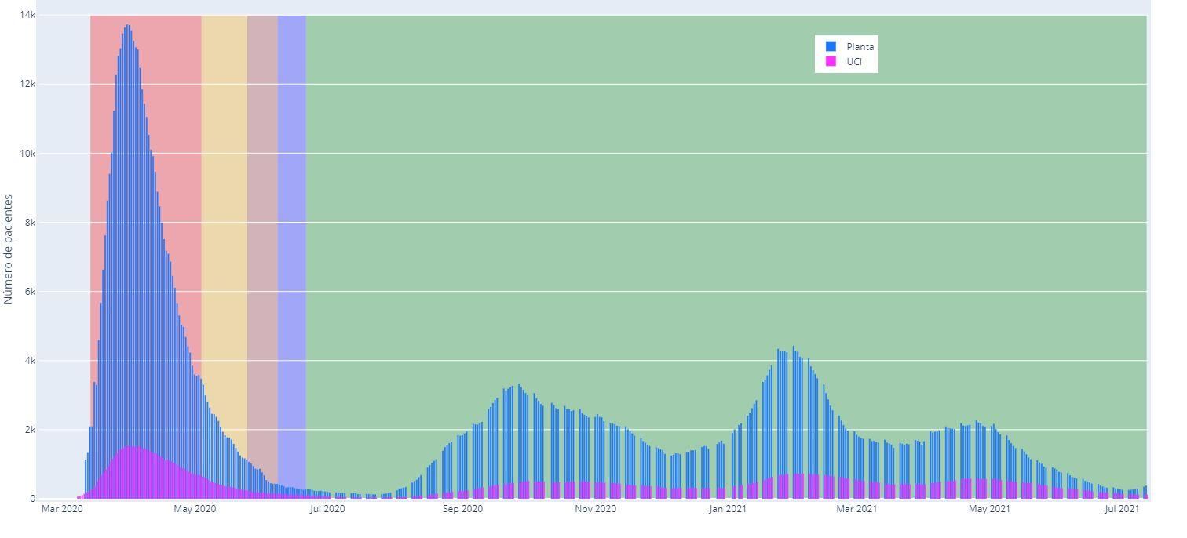Click the 'Jul 2021' x-axis tick label
The width and height of the screenshot is (1187, 538).
(x=1122, y=509)
